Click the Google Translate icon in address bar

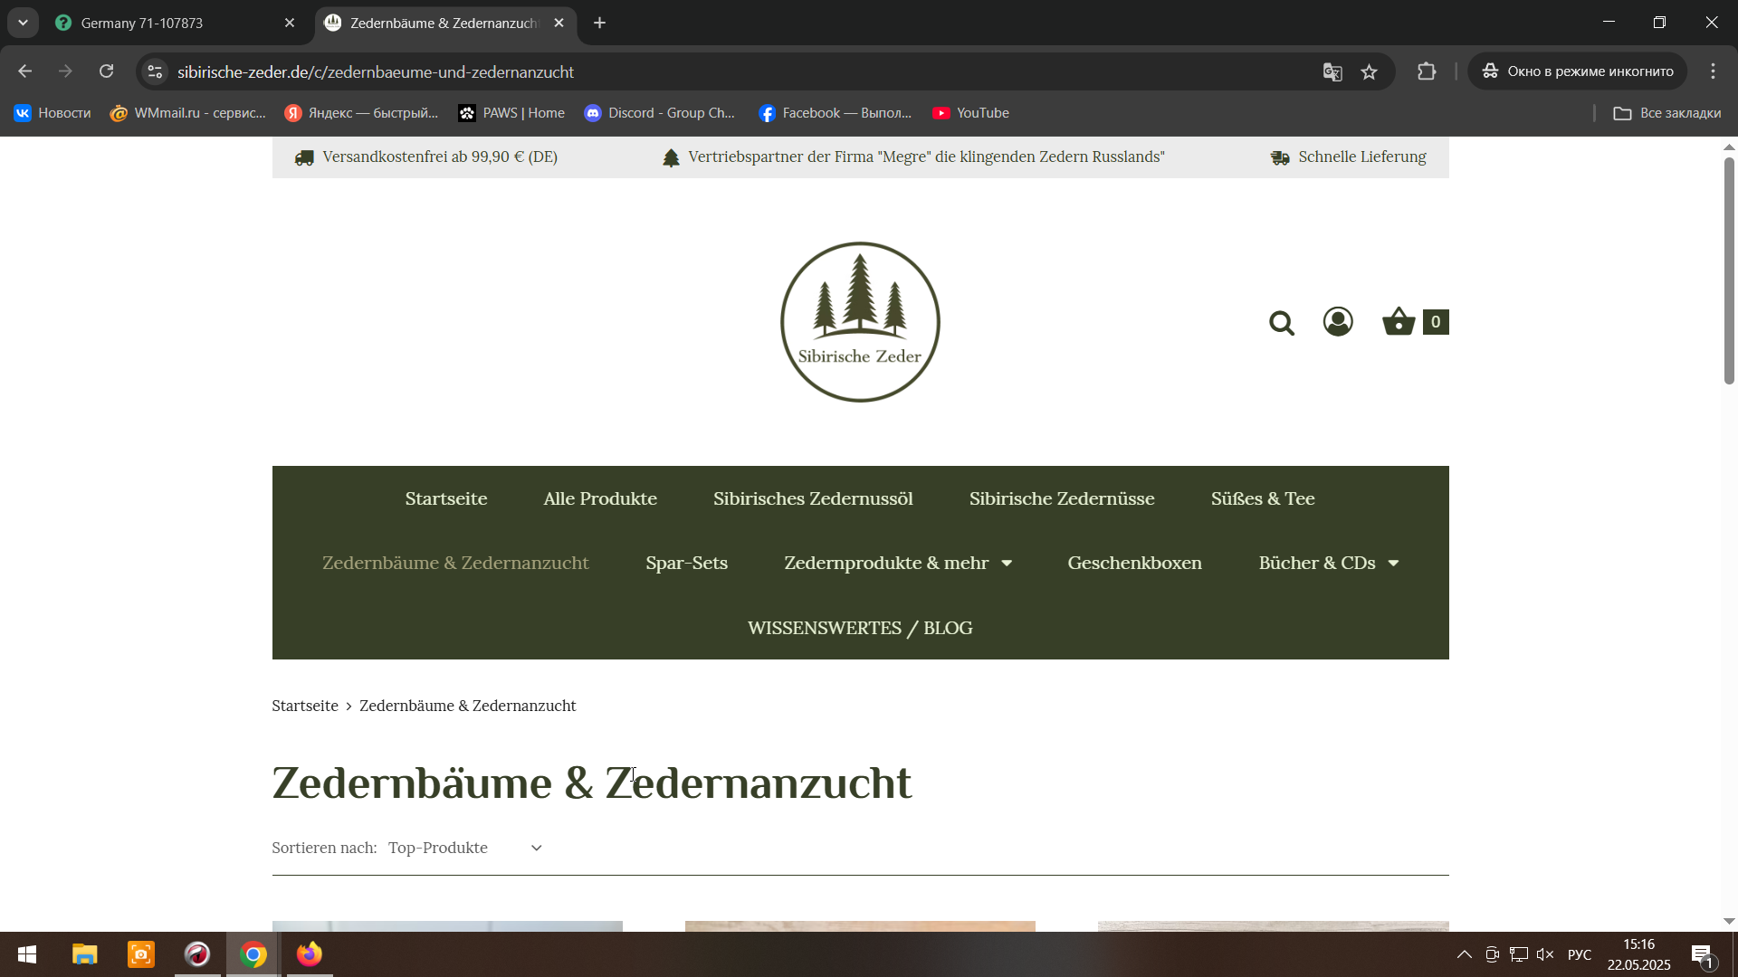pos(1332,72)
